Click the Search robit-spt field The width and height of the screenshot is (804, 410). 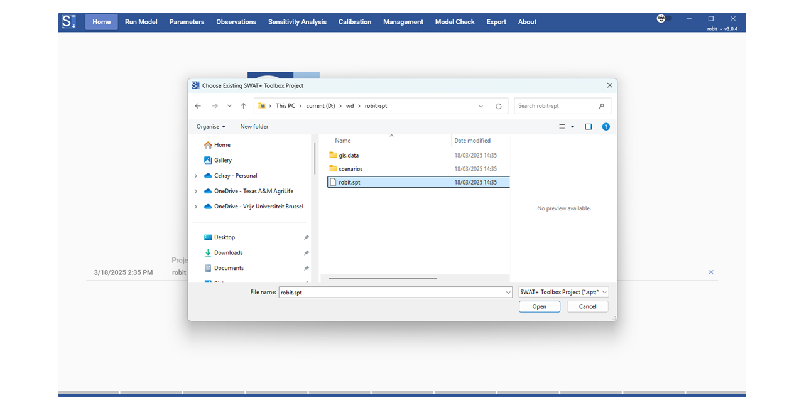(x=556, y=106)
